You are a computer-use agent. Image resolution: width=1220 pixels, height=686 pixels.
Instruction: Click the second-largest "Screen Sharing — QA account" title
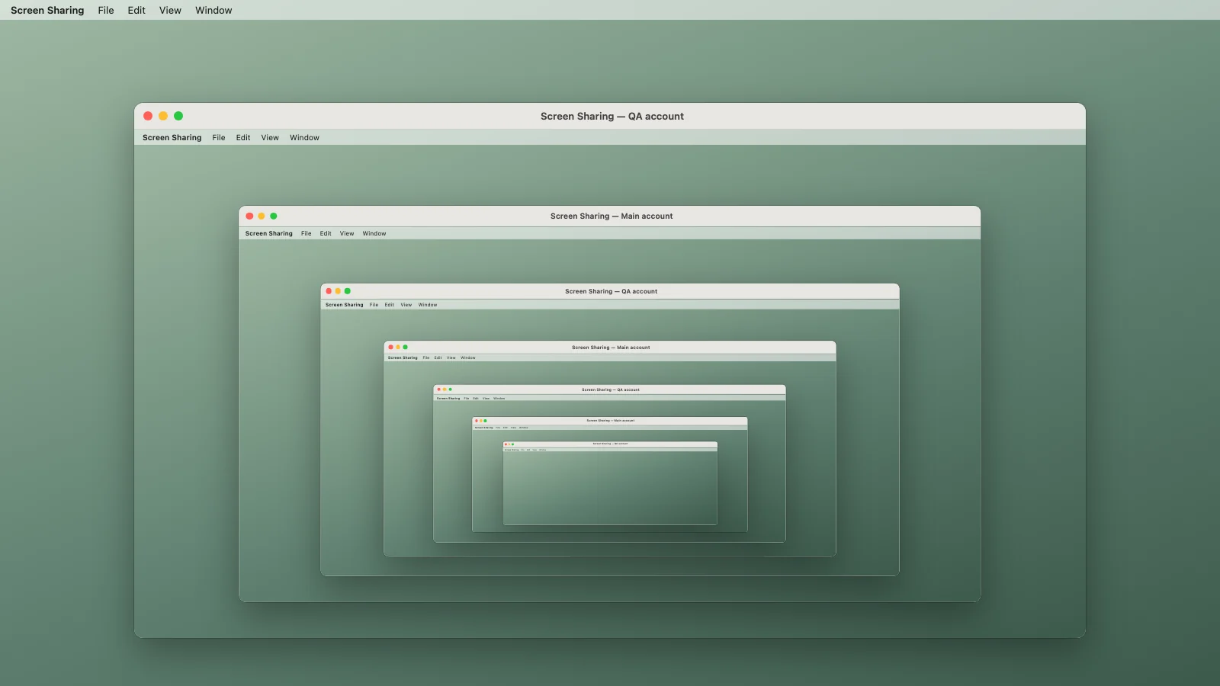click(x=611, y=291)
